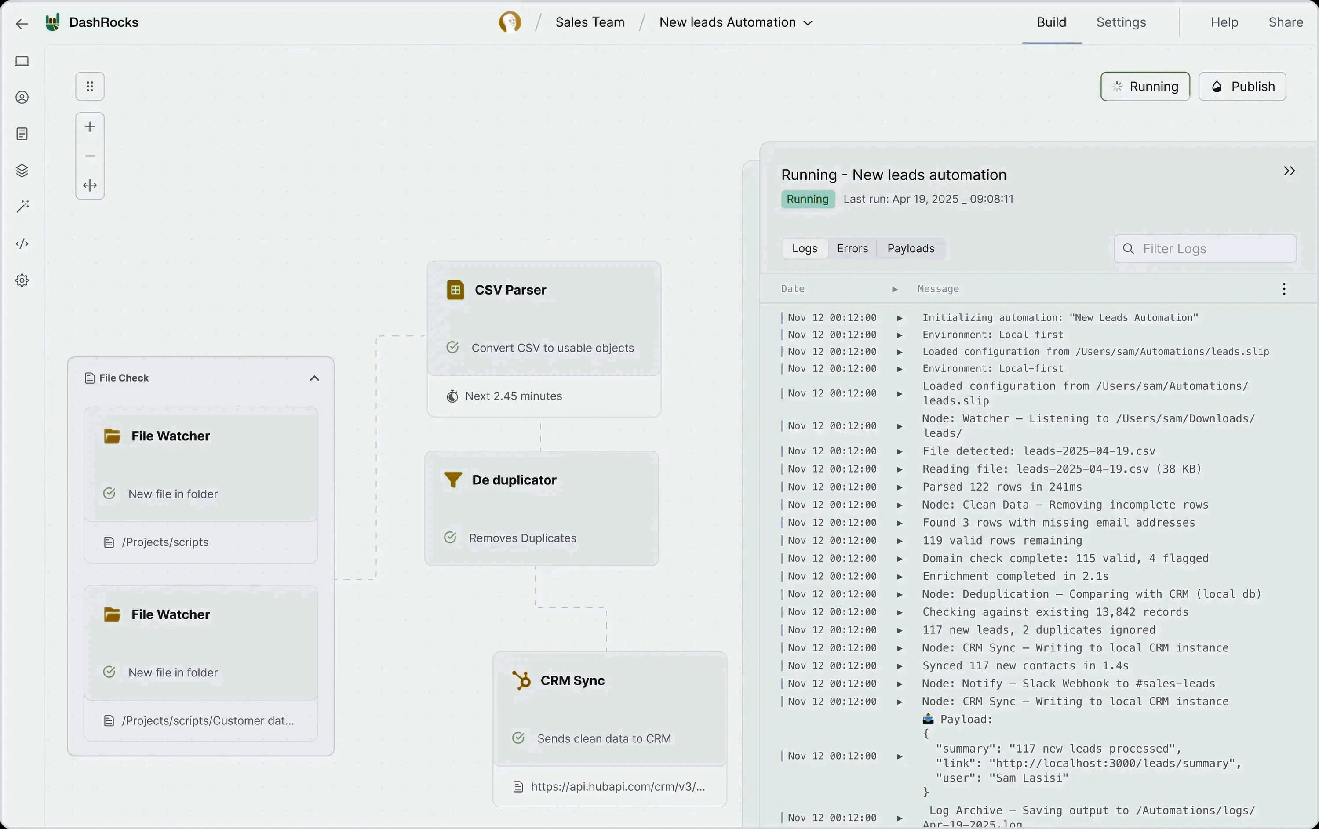Expand the Date column header arrow
The height and width of the screenshot is (829, 1319).
(895, 289)
